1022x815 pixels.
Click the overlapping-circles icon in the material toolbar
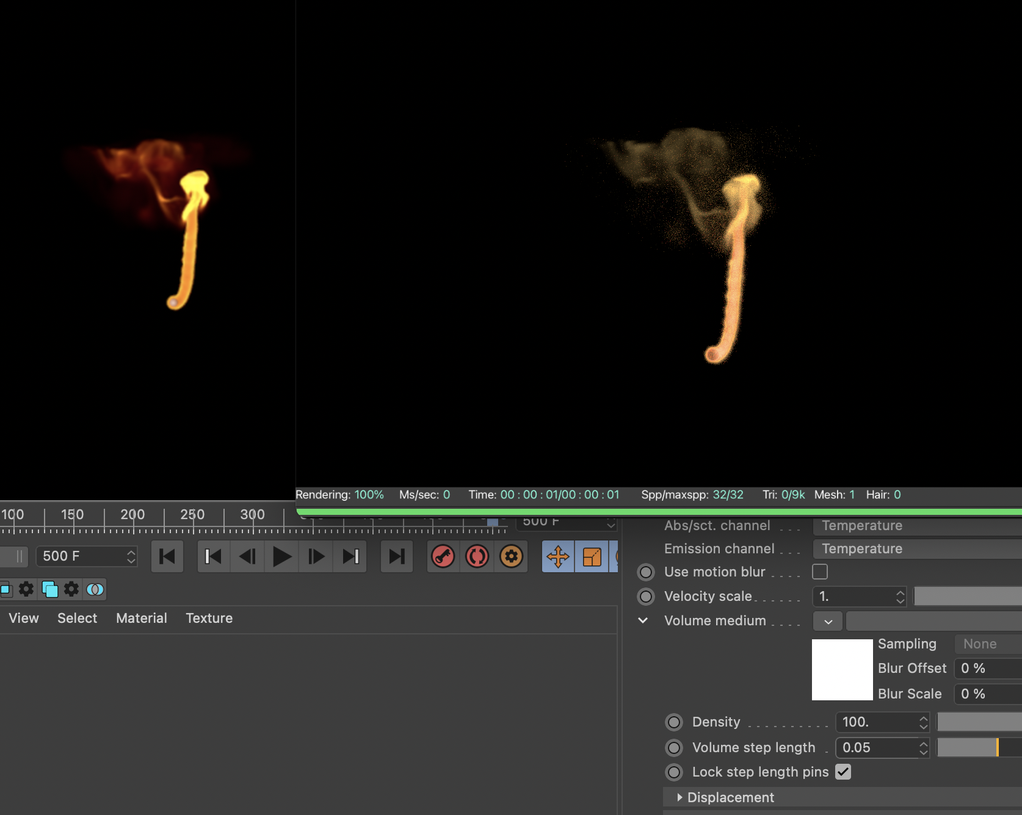(x=95, y=589)
